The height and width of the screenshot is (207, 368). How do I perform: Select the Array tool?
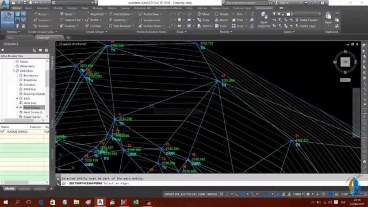coord(238,26)
